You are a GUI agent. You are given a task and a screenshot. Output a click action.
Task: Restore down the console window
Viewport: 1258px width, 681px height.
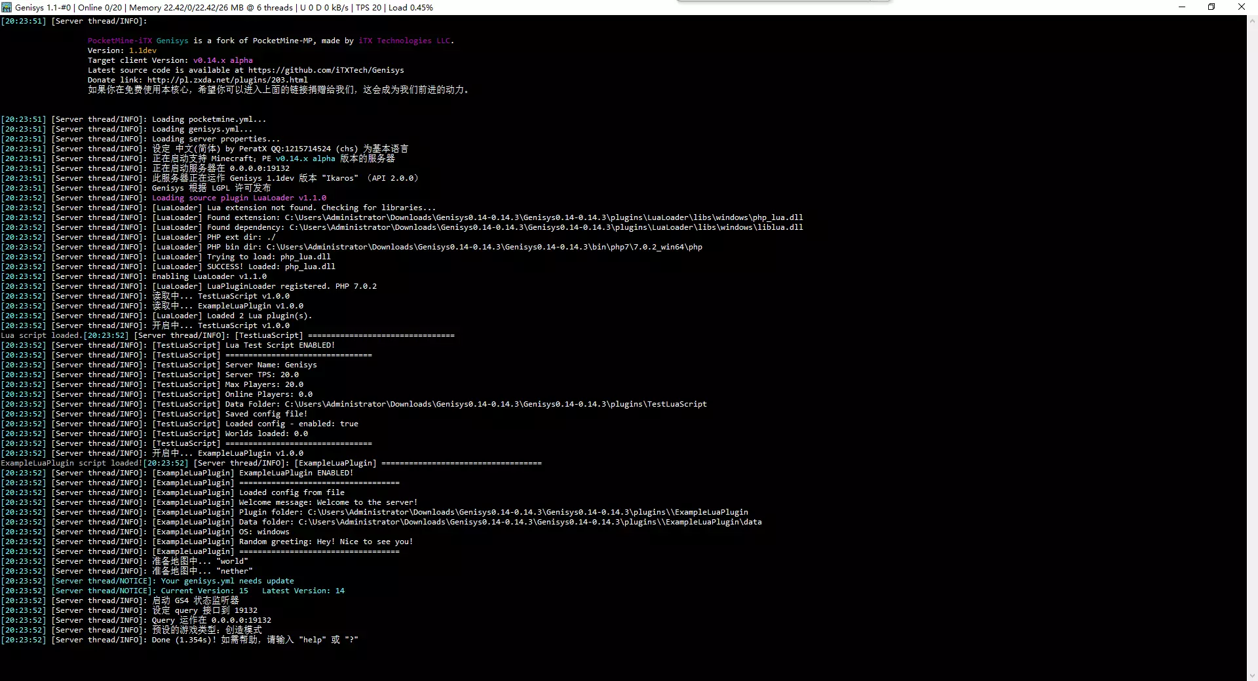1211,7
